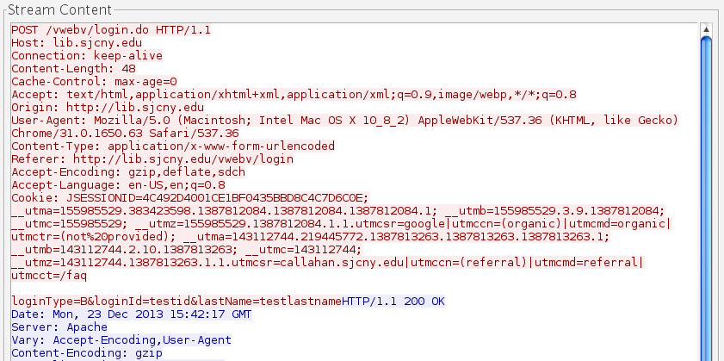Click the Content-Encoding: gzip response line
The height and width of the screenshot is (361, 724).
(x=83, y=353)
